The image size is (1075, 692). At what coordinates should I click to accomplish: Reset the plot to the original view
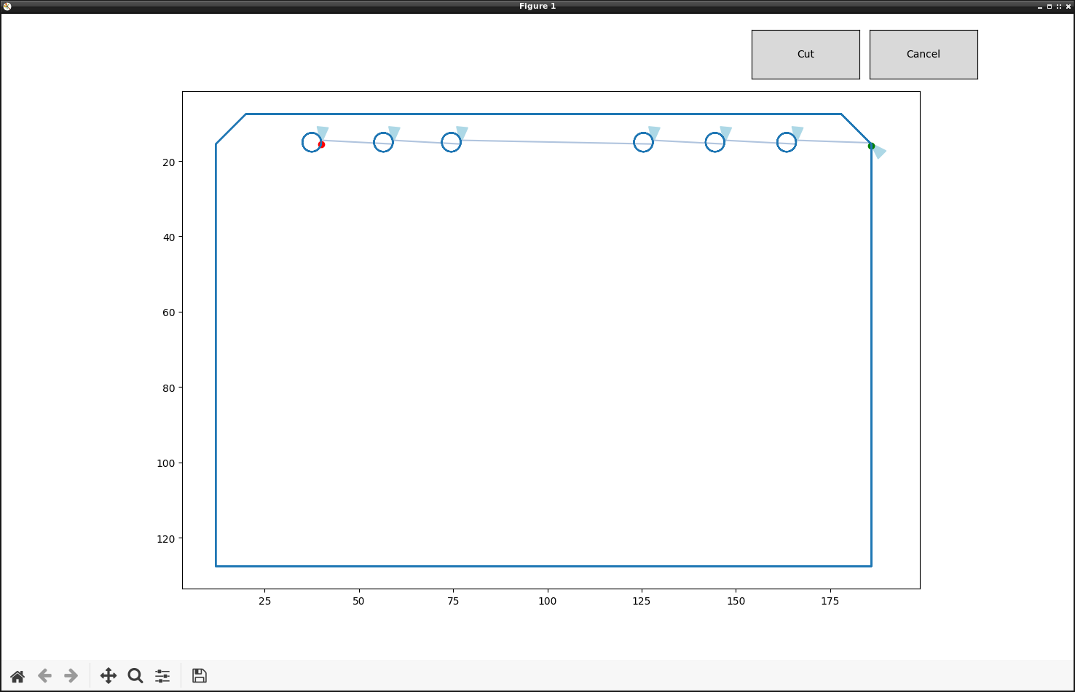(x=17, y=676)
